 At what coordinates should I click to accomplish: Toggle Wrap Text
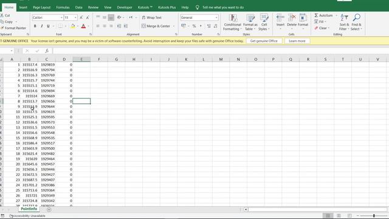pos(151,18)
